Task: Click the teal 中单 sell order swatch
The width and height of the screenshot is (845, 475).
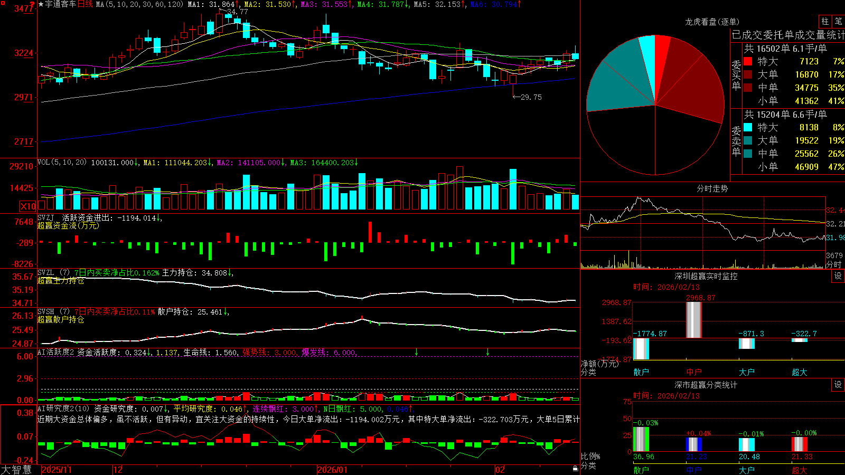Action: (x=748, y=154)
